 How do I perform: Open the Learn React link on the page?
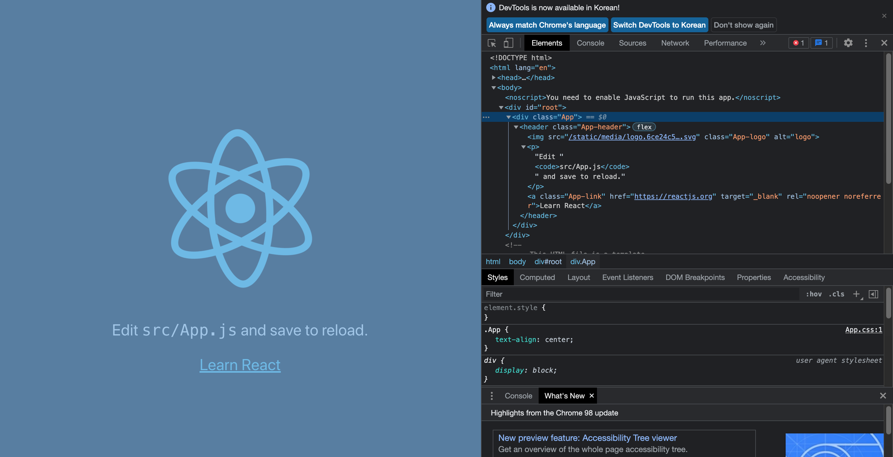(x=240, y=365)
